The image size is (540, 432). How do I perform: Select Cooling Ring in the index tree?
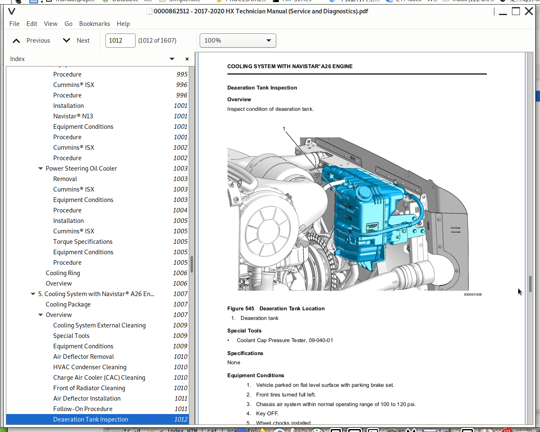(x=63, y=273)
